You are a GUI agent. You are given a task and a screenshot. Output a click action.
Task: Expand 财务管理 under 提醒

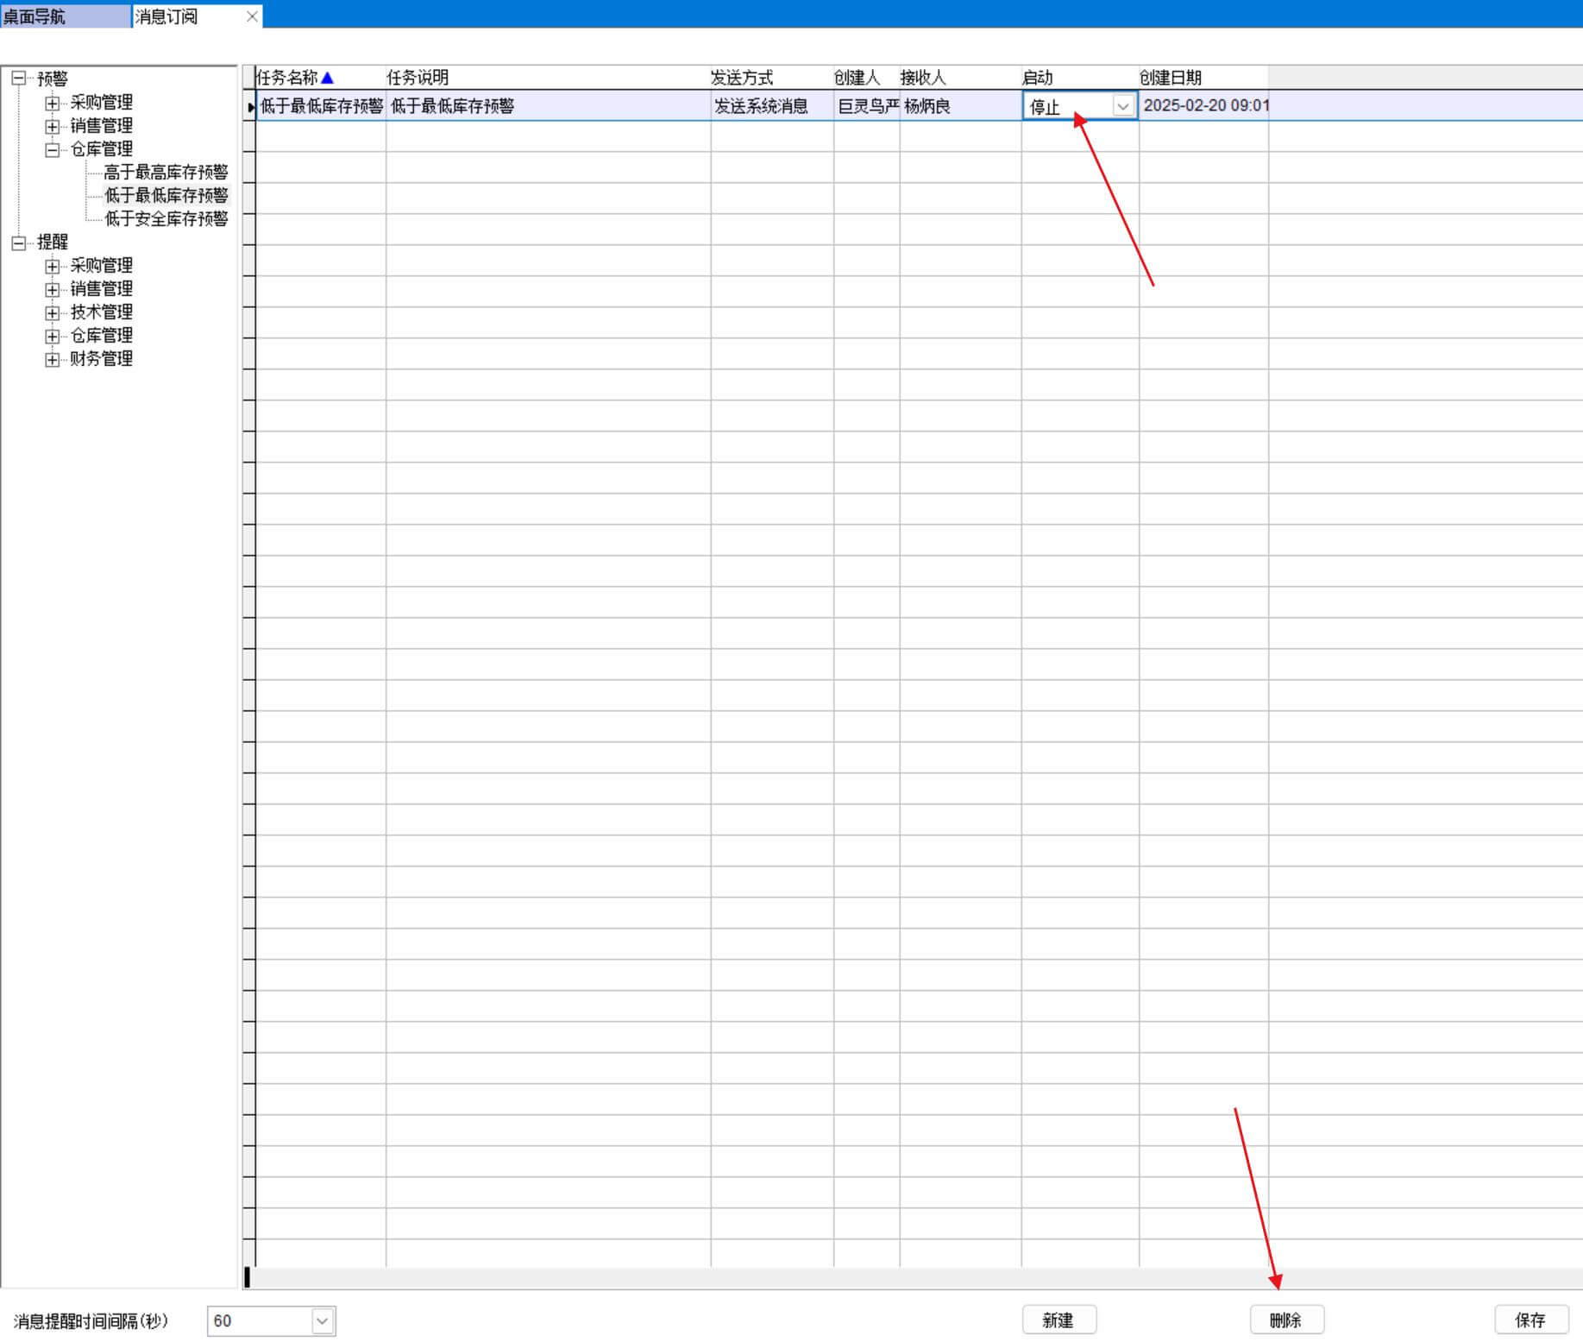53,359
